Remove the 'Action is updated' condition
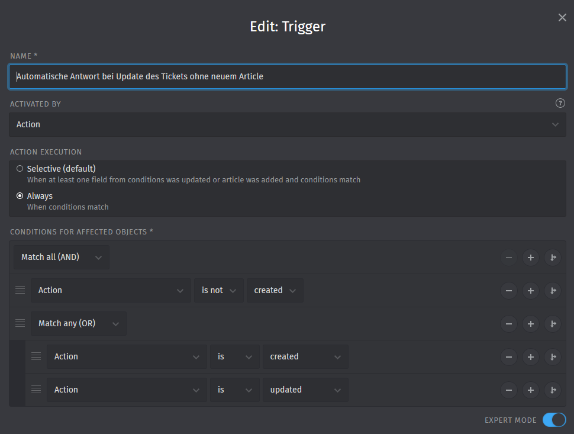The width and height of the screenshot is (574, 434). 509,390
